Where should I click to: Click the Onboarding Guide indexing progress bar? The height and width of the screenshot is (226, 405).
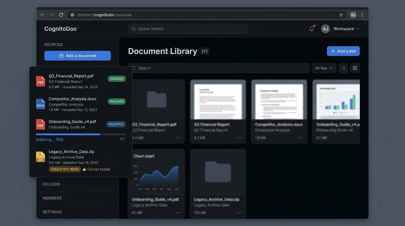(x=80, y=134)
